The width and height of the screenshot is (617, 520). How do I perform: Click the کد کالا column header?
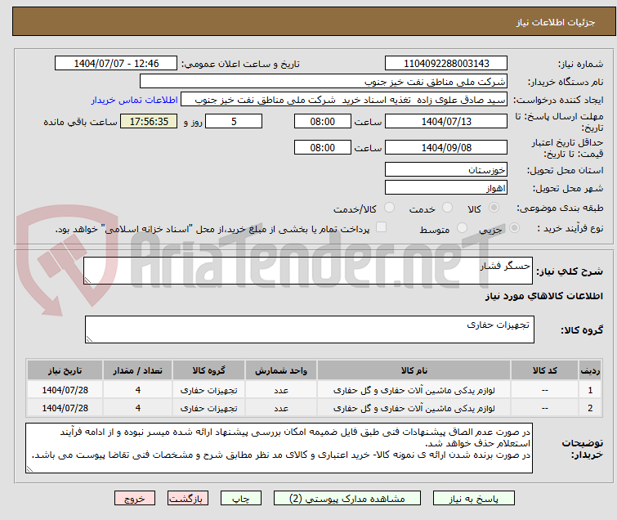tap(544, 370)
